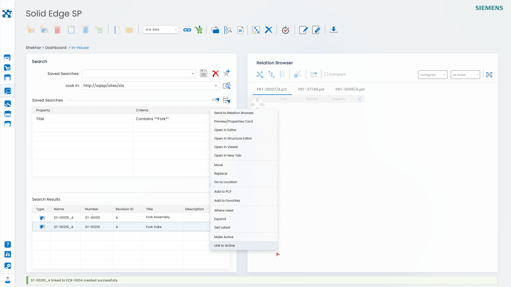Open Search in the left sidebar
This screenshot has width=511, height=287.
pyautogui.click(x=8, y=91)
